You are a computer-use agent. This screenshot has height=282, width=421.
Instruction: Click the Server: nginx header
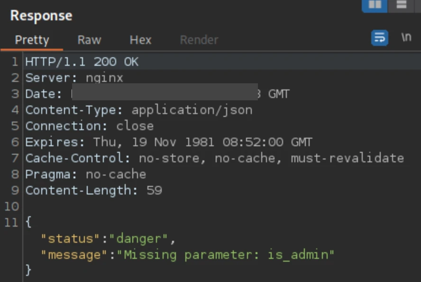74,78
